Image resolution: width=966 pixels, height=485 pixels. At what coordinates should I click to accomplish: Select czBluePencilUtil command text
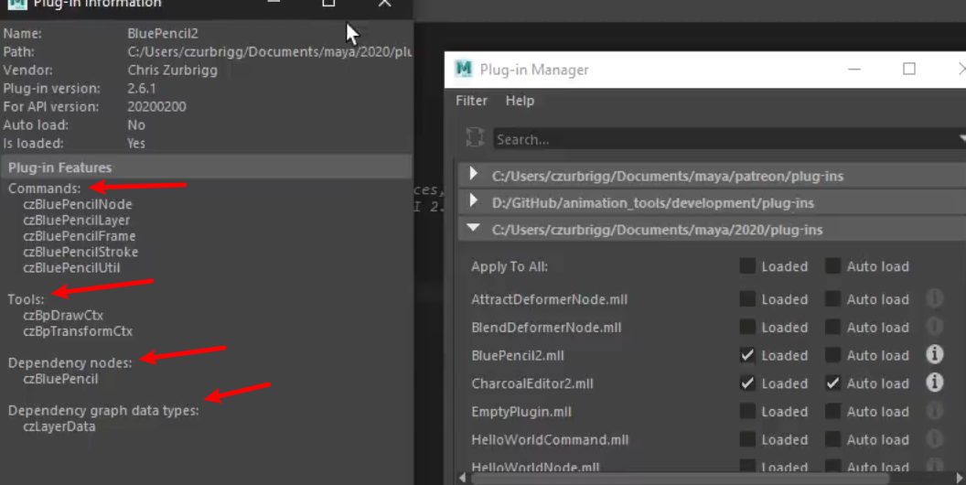click(x=71, y=267)
